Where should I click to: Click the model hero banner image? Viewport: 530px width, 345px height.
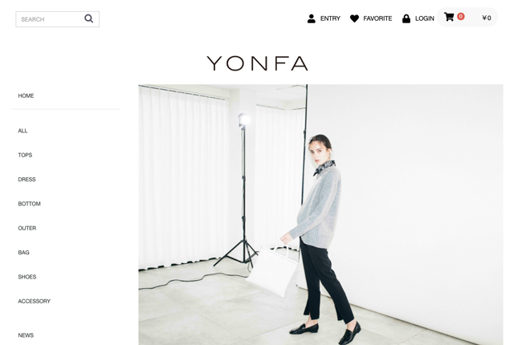pos(320,215)
